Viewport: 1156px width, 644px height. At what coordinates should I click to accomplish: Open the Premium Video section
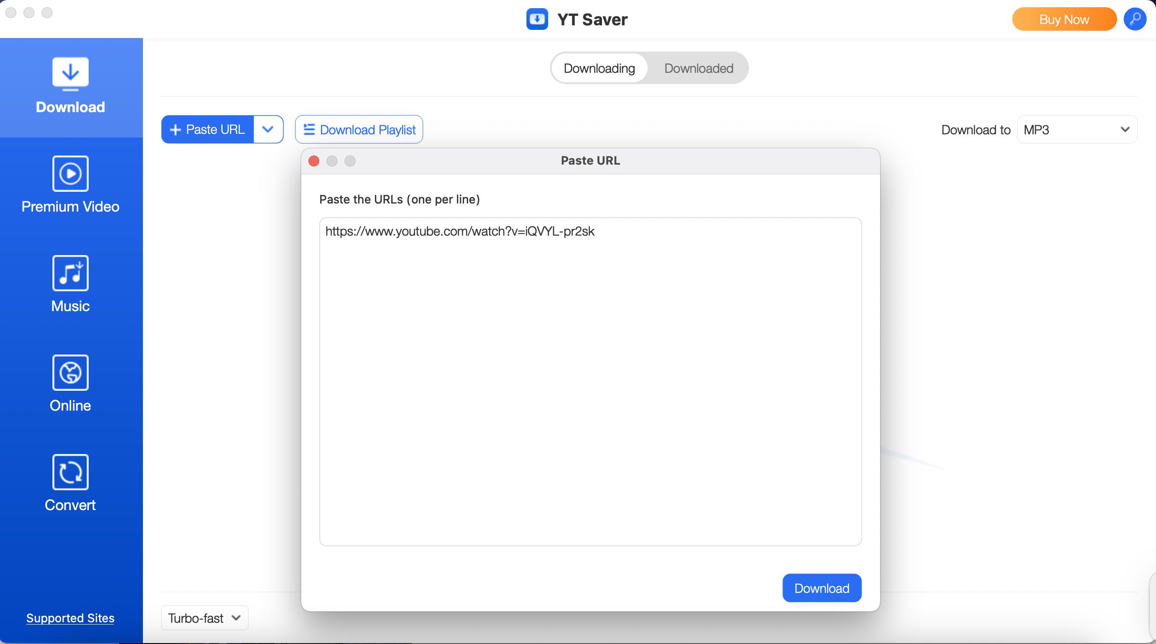71,185
